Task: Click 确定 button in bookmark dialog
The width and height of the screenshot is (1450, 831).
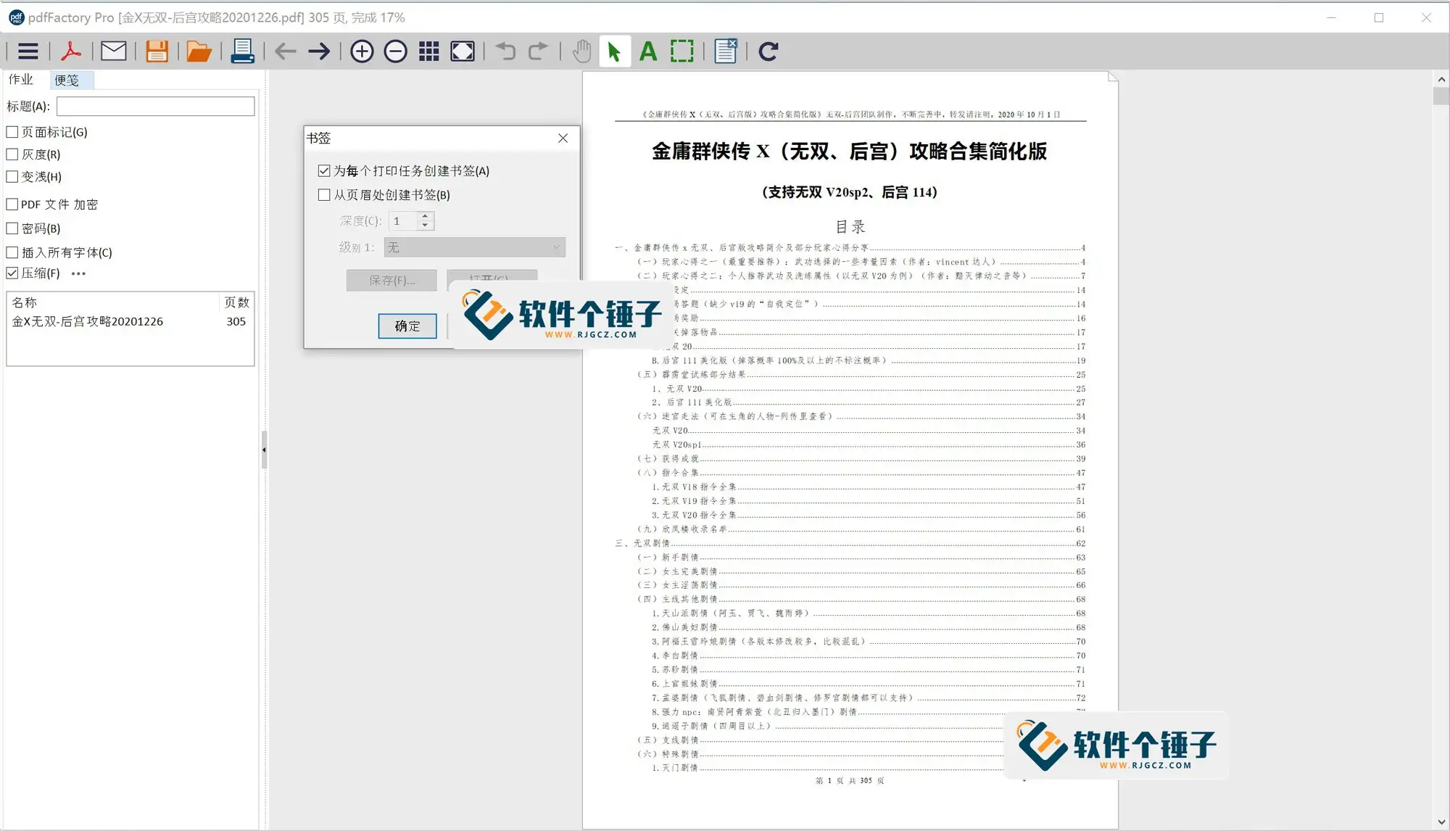Action: pos(407,326)
